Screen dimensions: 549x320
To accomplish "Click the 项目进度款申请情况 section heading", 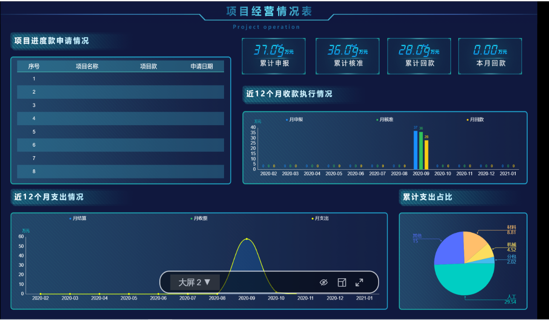I will [52, 41].
